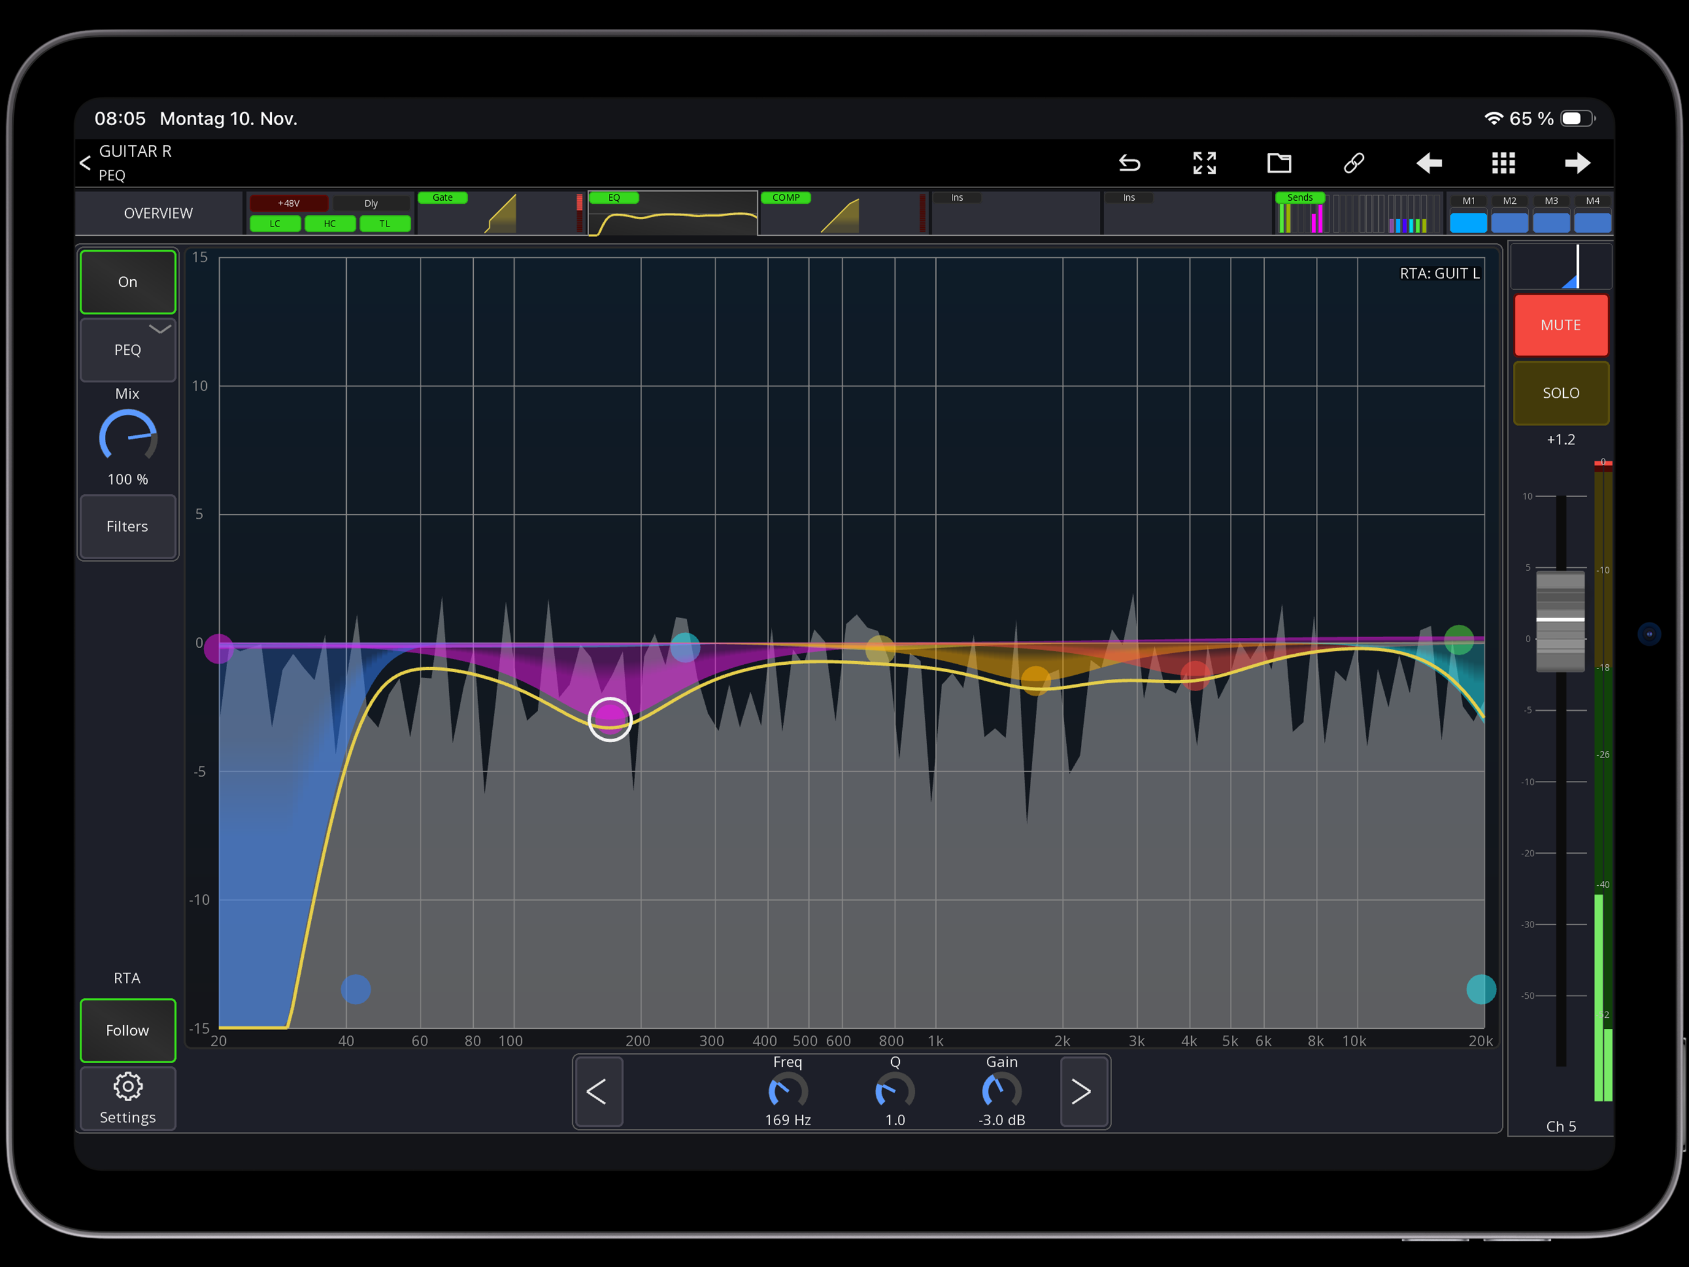Screen dimensions: 1689x1267
Task: Toggle the EQ On button
Action: pyautogui.click(x=128, y=282)
